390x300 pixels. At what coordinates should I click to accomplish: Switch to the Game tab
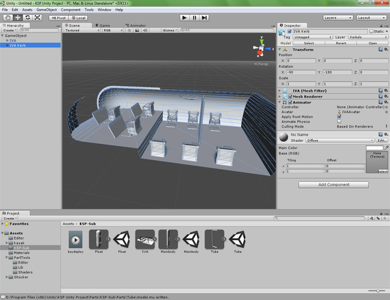[103, 25]
